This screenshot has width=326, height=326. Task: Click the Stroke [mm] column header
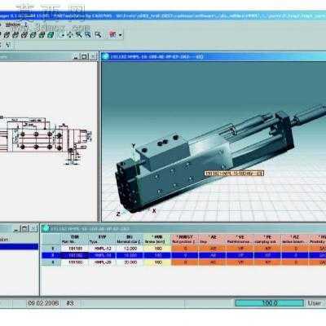[x=157, y=240]
